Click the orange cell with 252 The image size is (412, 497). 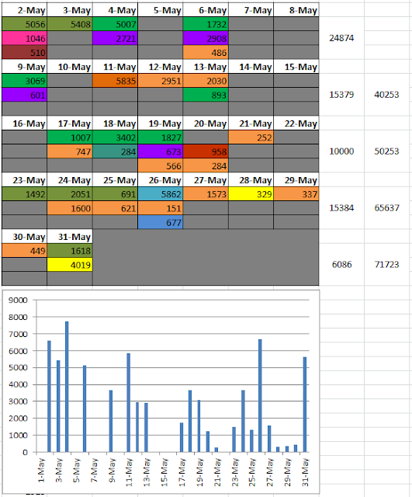pyautogui.click(x=251, y=137)
